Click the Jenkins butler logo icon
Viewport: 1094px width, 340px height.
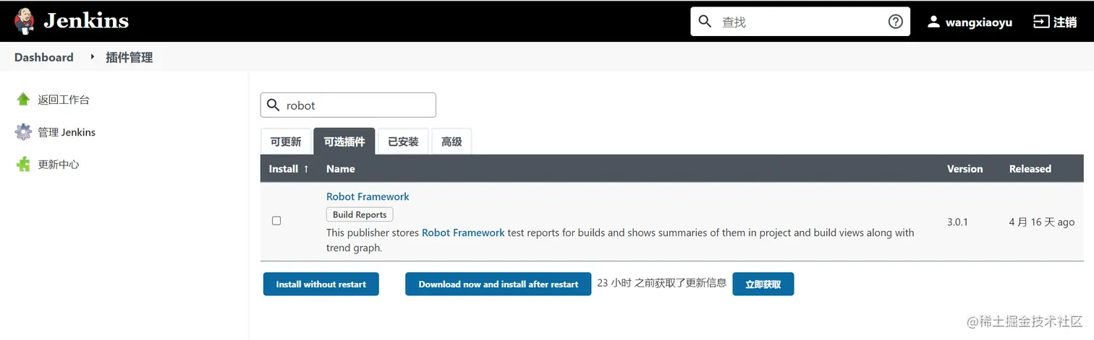[x=24, y=22]
